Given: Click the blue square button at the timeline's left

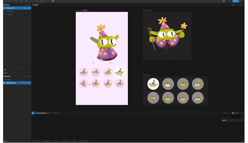Looking at the screenshot, I should pos(33,113).
